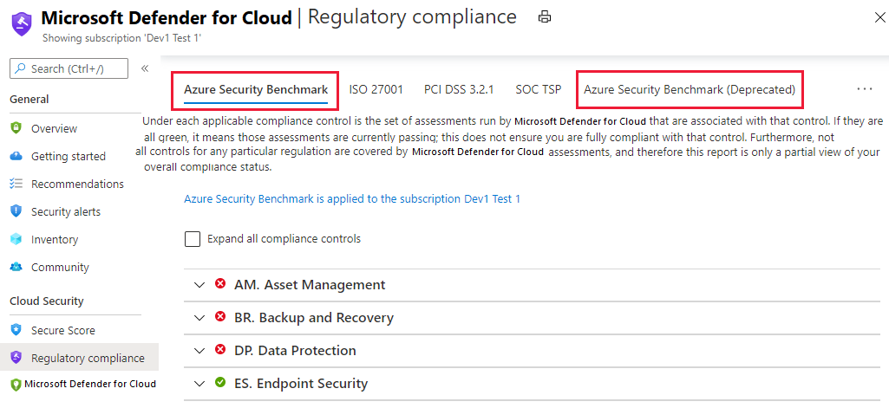Expand the DP. Data Protection chevron

coord(199,351)
